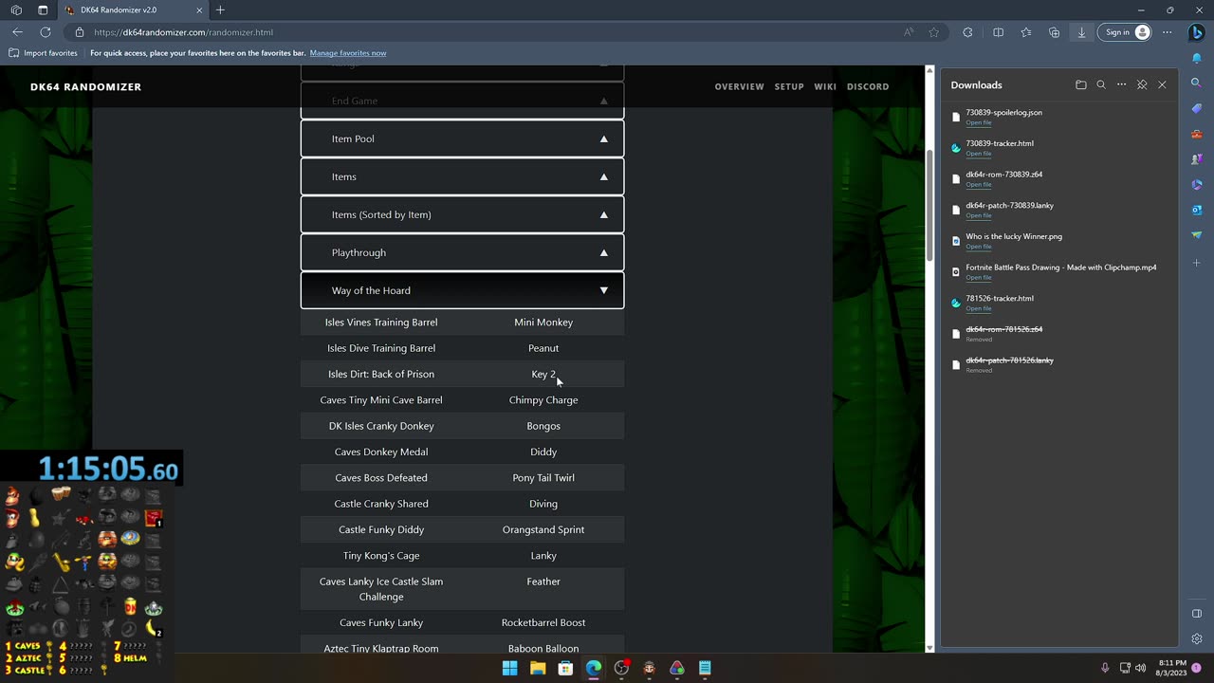This screenshot has height=683, width=1214.
Task: Expand the Item Pool section
Action: coord(462,138)
